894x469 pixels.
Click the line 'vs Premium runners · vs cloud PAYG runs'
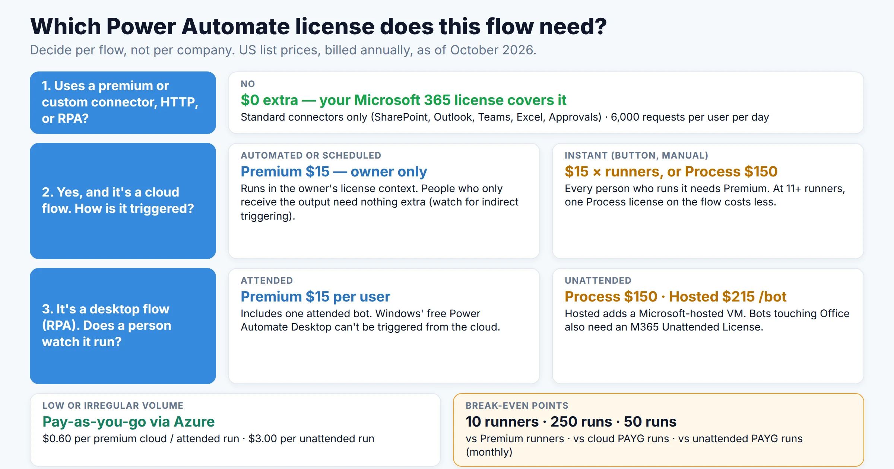point(634,446)
